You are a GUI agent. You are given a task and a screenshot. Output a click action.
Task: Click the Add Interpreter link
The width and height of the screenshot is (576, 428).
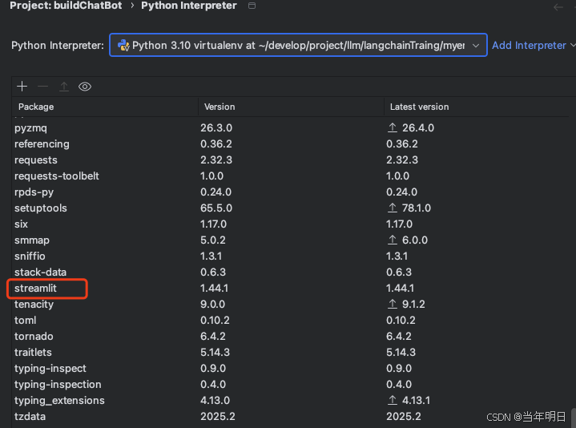[x=529, y=45]
